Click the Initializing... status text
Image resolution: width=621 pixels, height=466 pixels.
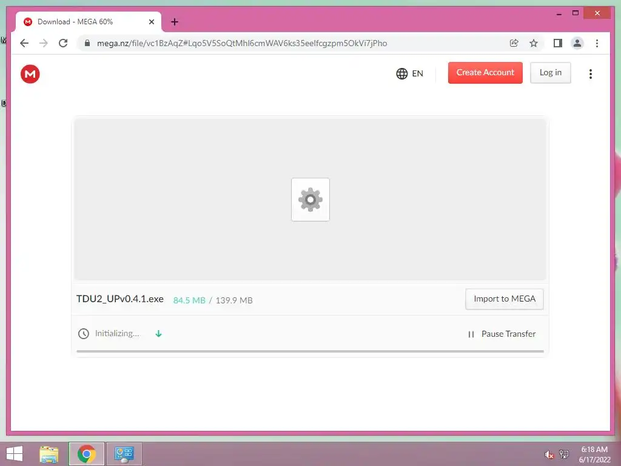[117, 334]
